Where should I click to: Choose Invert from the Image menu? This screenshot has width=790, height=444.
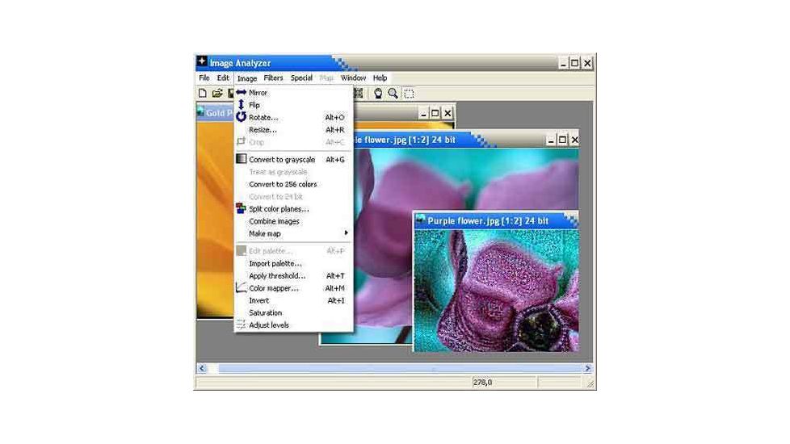point(293,300)
